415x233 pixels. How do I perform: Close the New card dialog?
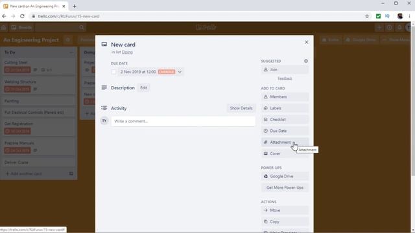point(306,42)
